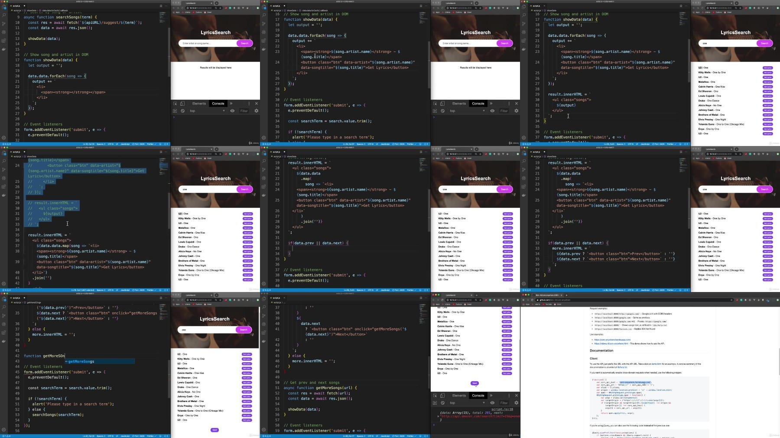Image resolution: width=780 pixels, height=438 pixels.
Task: Toggle live expression eye above logged Array(15)
Action: pos(492,403)
